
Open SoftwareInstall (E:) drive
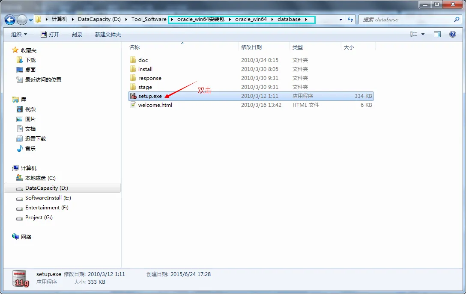click(48, 198)
